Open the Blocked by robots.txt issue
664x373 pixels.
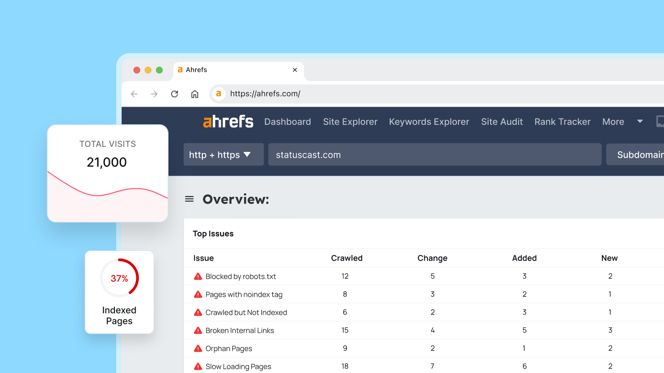(241, 277)
